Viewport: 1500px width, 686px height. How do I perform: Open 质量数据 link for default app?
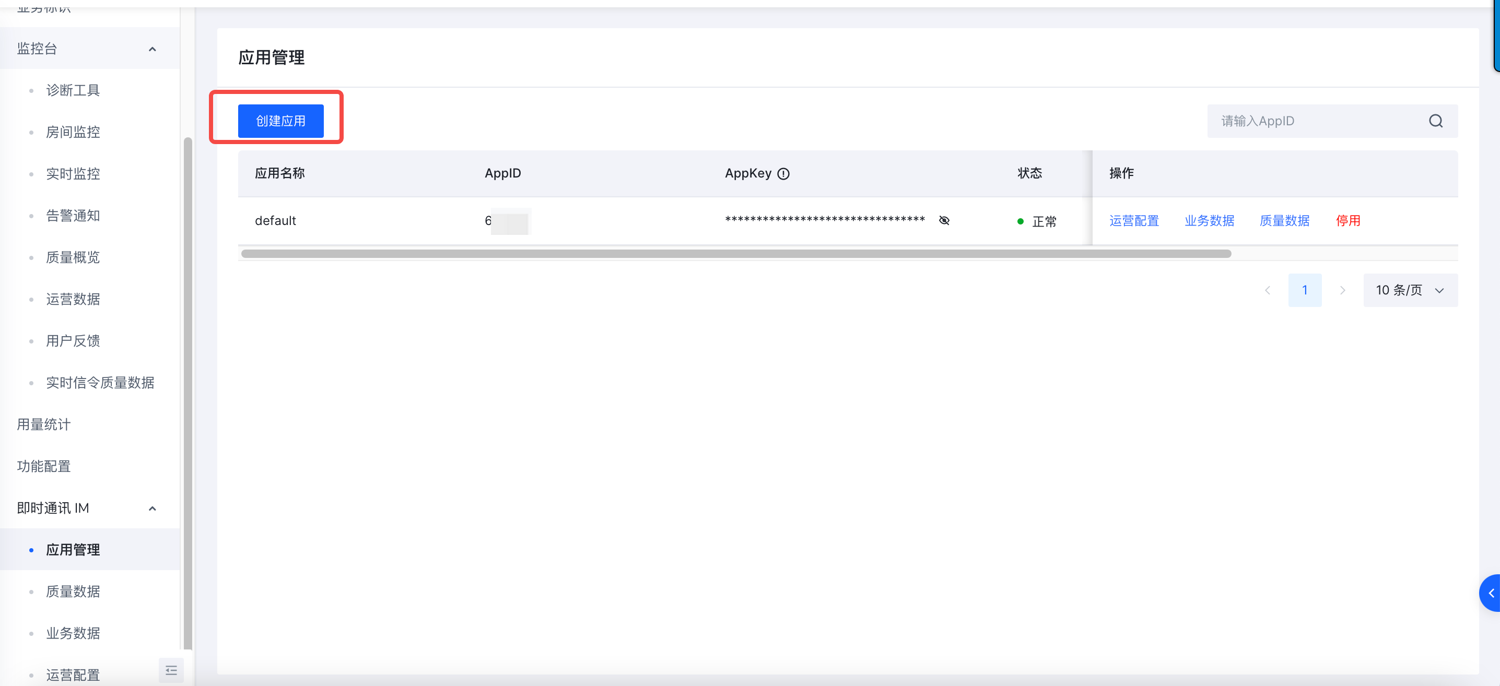pos(1284,221)
